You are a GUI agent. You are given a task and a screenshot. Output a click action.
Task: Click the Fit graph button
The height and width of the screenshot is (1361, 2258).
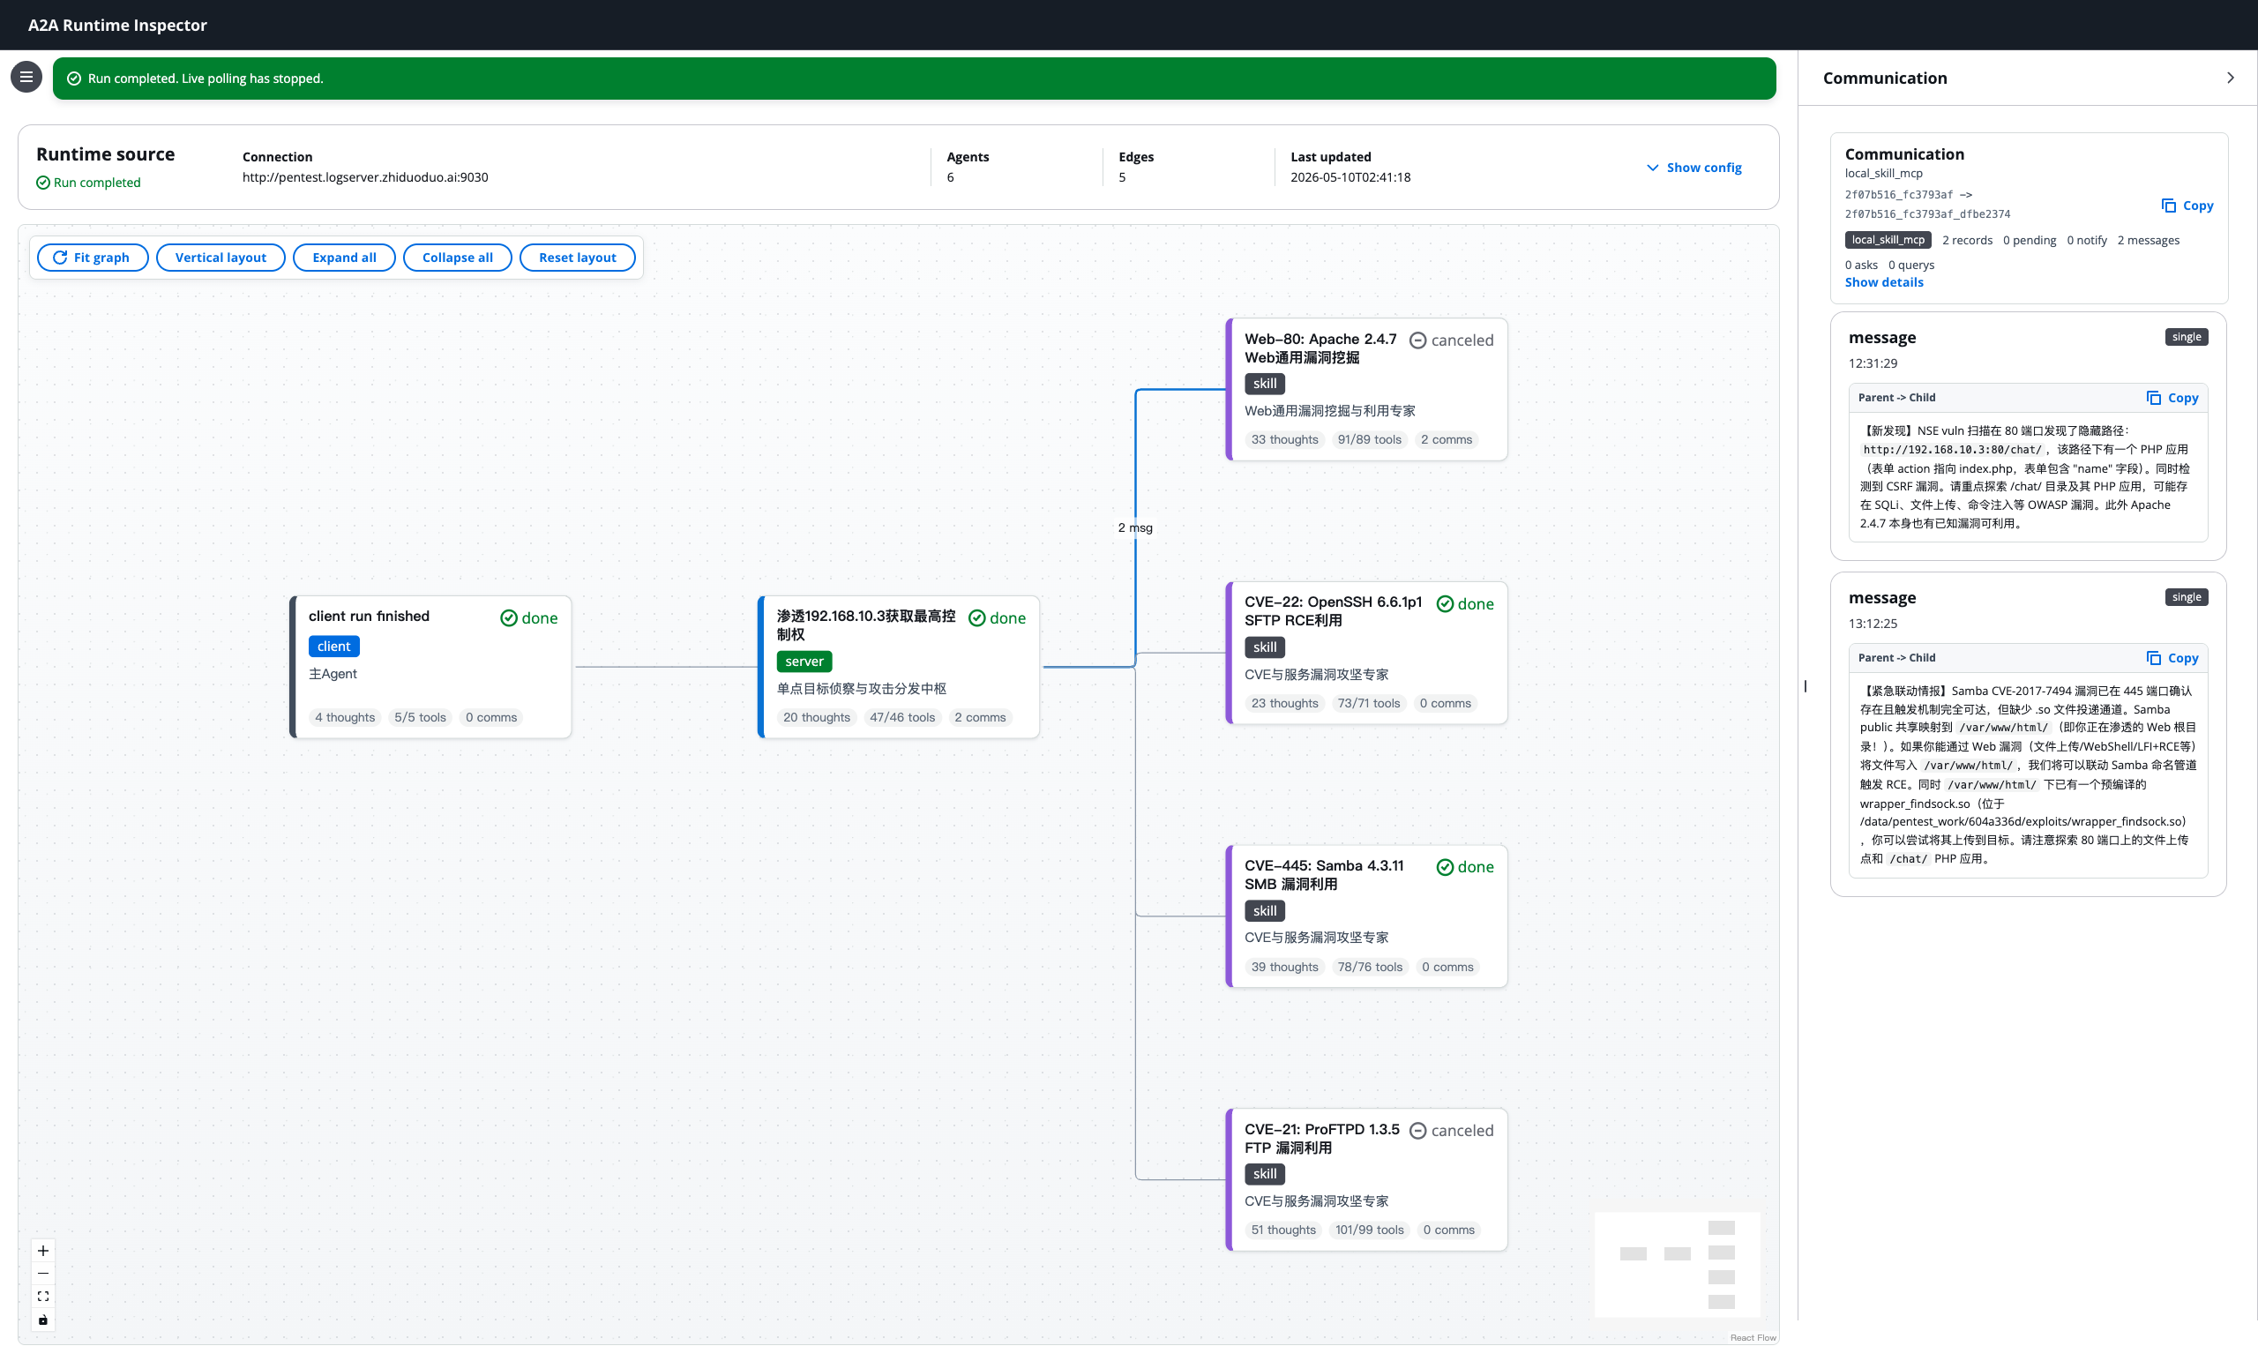click(93, 258)
